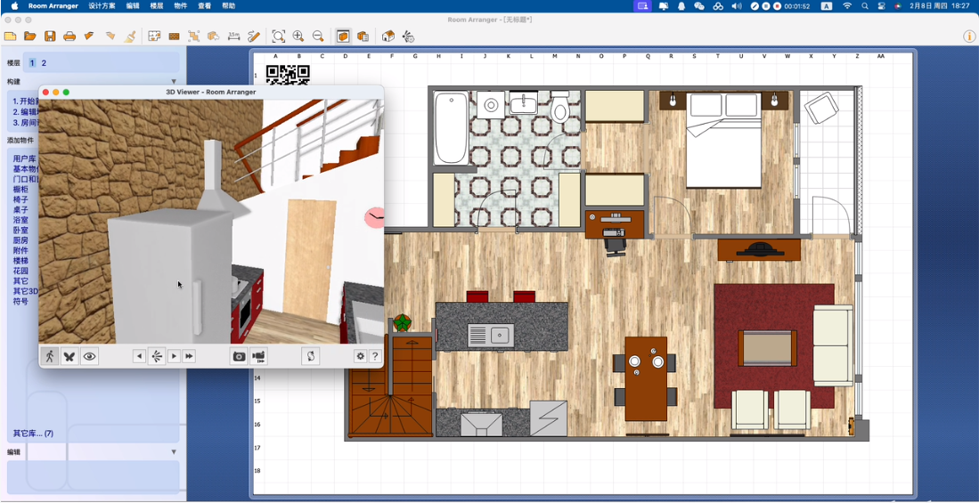
Task: Collapse the 构建 section arrow
Action: tap(175, 82)
